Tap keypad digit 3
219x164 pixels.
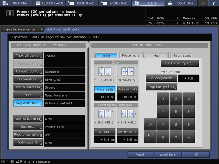189,98
